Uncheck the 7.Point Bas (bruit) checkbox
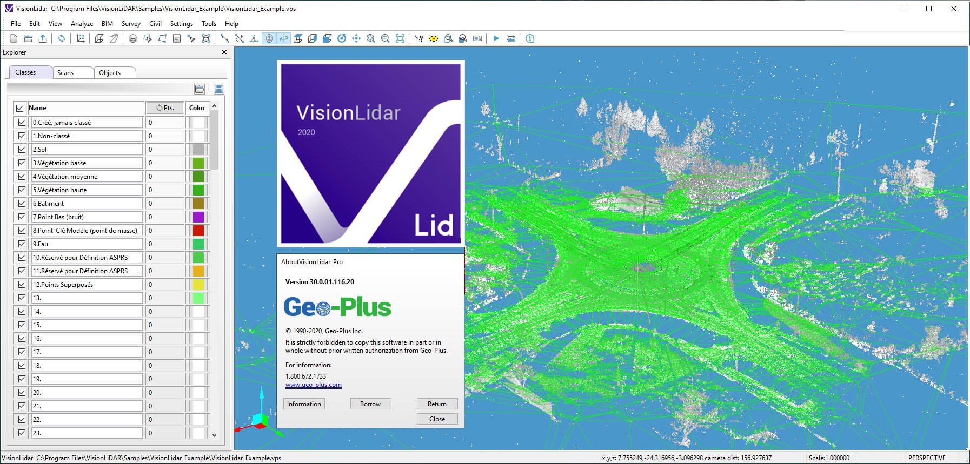The width and height of the screenshot is (970, 464). point(22,217)
